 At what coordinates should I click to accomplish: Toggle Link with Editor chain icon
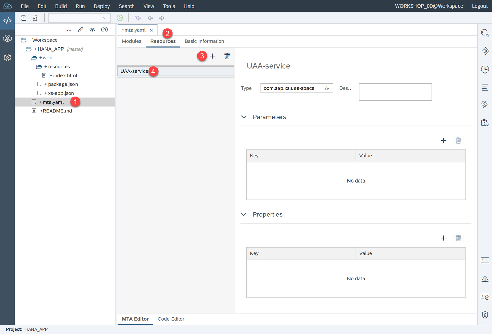(80, 30)
